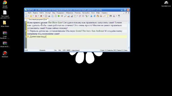Viewport: 172px width, 96px height.
Task: Click the split-panel layout toolbar icon
Action: pos(75,16)
